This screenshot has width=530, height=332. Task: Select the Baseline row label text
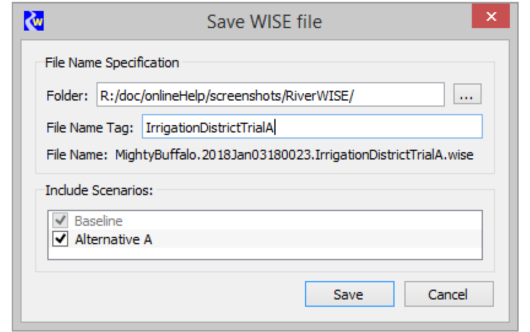pos(98,220)
